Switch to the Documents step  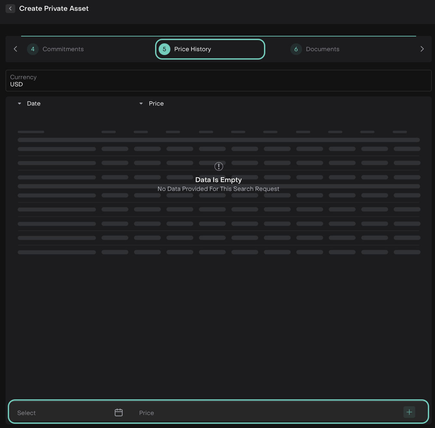pyautogui.click(x=322, y=49)
